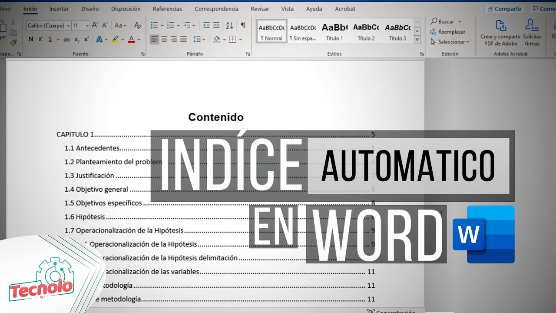
Task: Justify the paragraph text
Action: [x=183, y=40]
